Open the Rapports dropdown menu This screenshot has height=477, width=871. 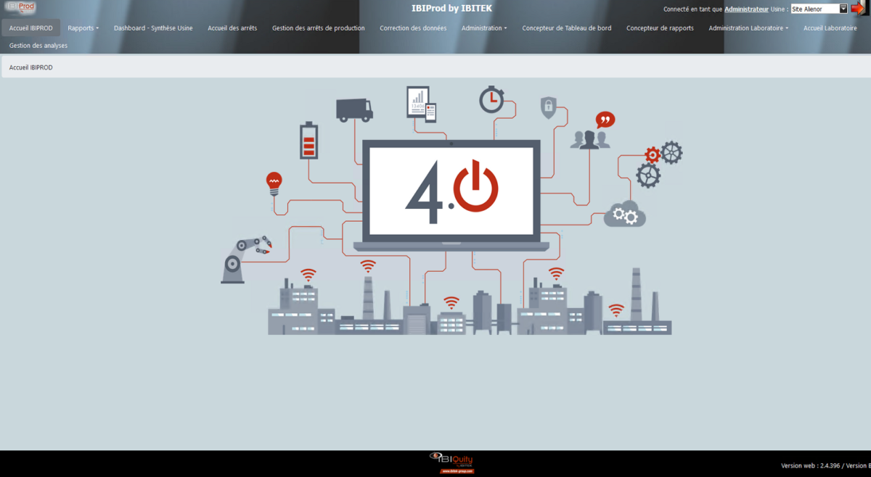point(83,28)
